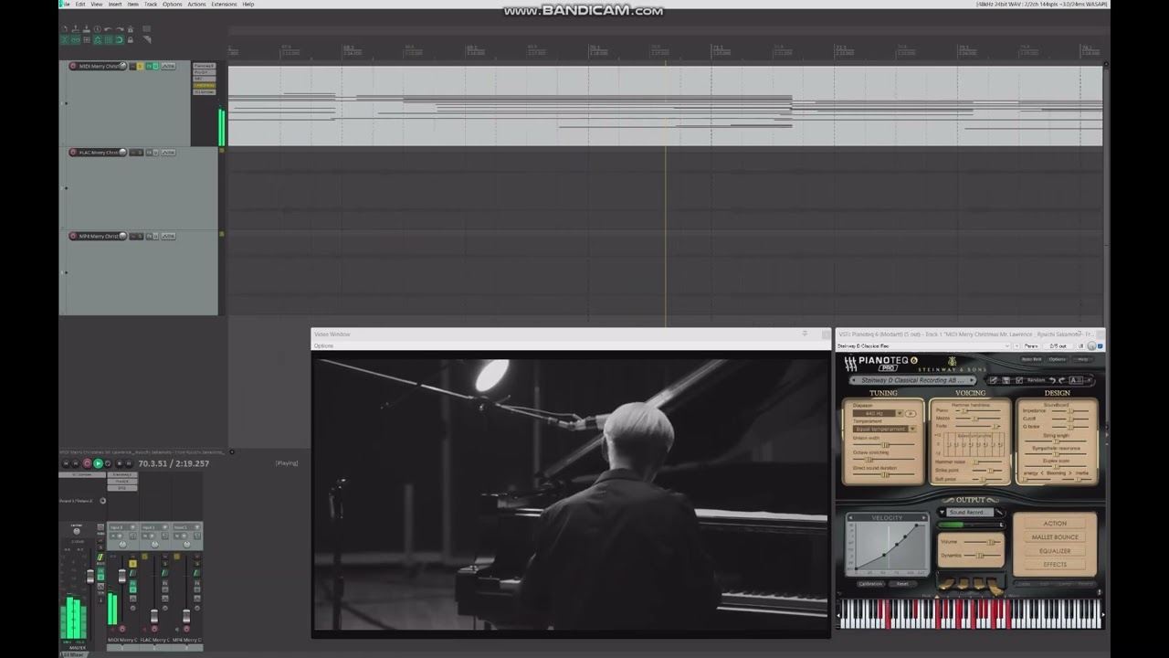The width and height of the screenshot is (1169, 658).
Task: Click the Save project toolbar icon
Action: pos(86,29)
